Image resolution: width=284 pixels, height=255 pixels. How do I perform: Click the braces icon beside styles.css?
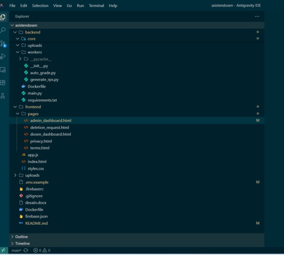(24, 168)
